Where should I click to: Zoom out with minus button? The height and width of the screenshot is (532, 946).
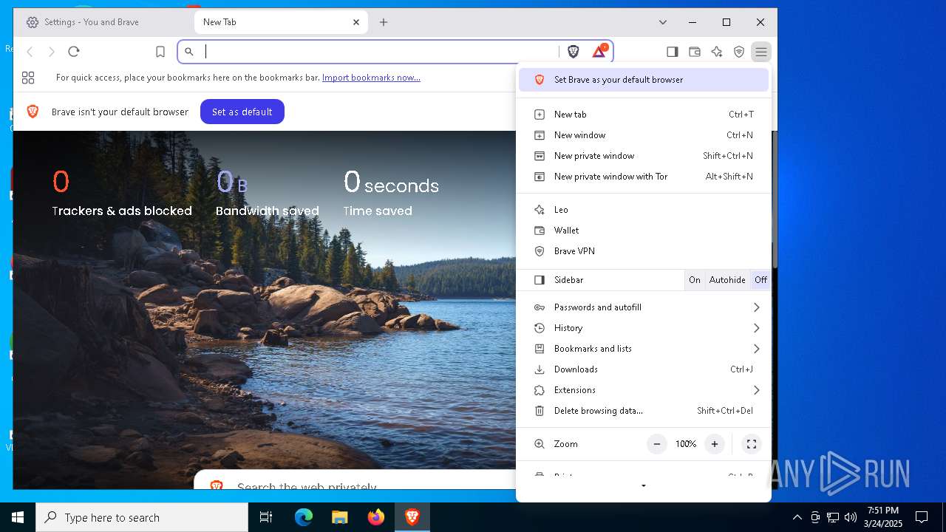point(657,444)
